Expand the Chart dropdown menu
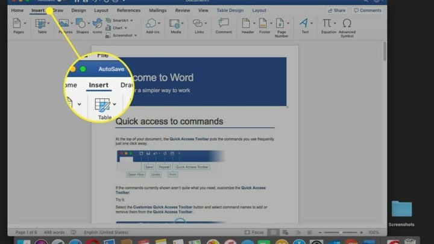 point(121,28)
